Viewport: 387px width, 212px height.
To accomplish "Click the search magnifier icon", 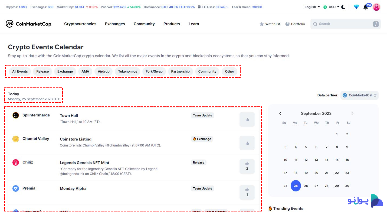I will pyautogui.click(x=315, y=24).
